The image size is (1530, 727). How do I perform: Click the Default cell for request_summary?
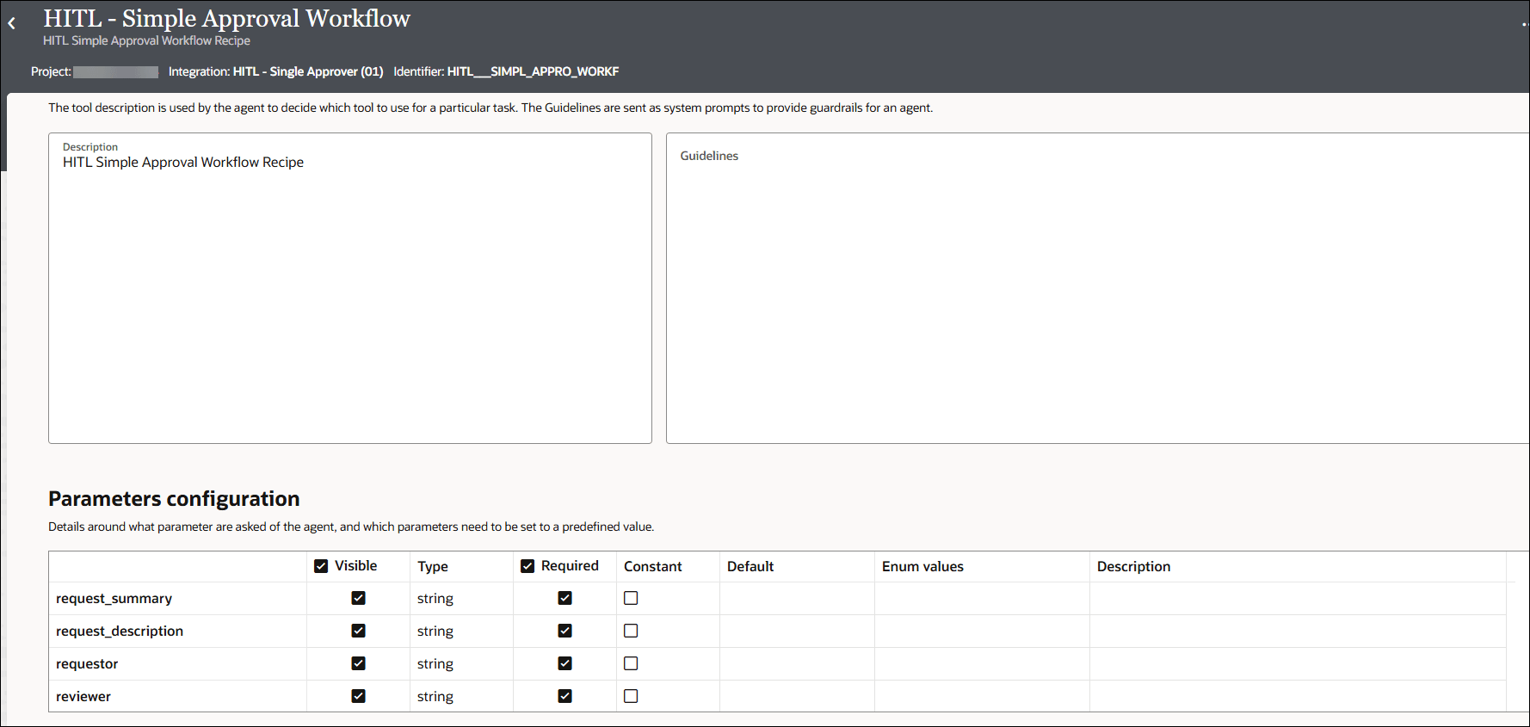(x=797, y=599)
